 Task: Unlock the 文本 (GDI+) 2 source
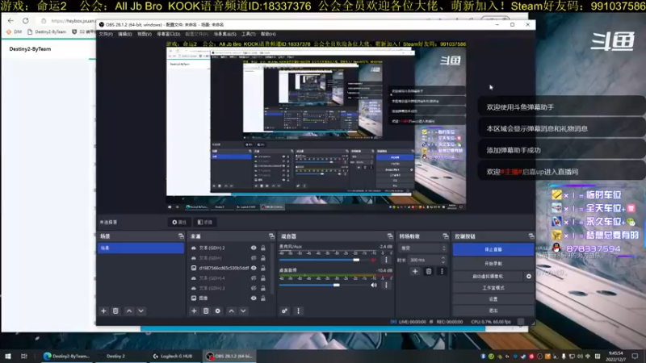(263, 248)
